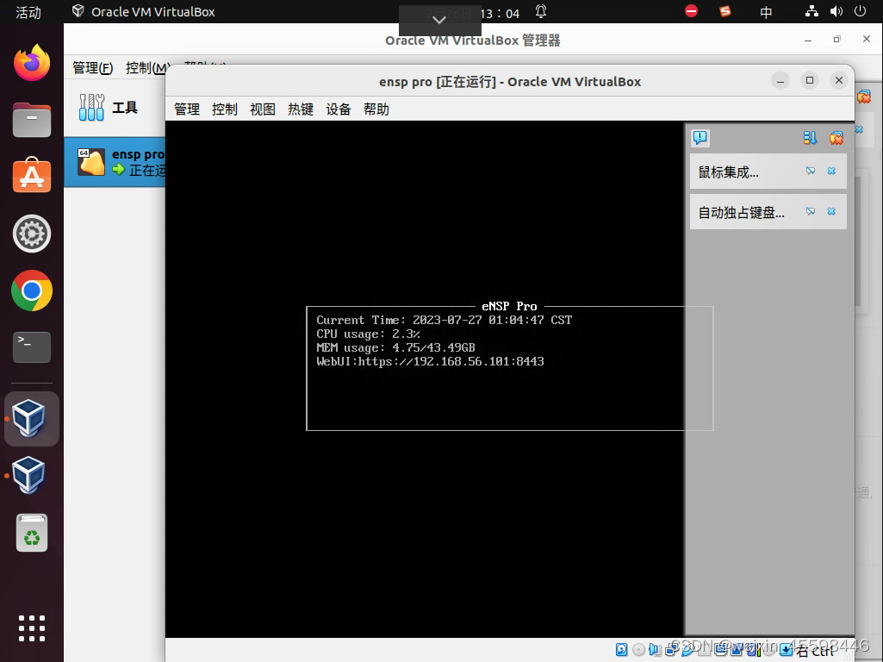Screen dimensions: 883x662
Task: Open 管理(F) menu in VirtualBox manager window
Action: (x=93, y=68)
